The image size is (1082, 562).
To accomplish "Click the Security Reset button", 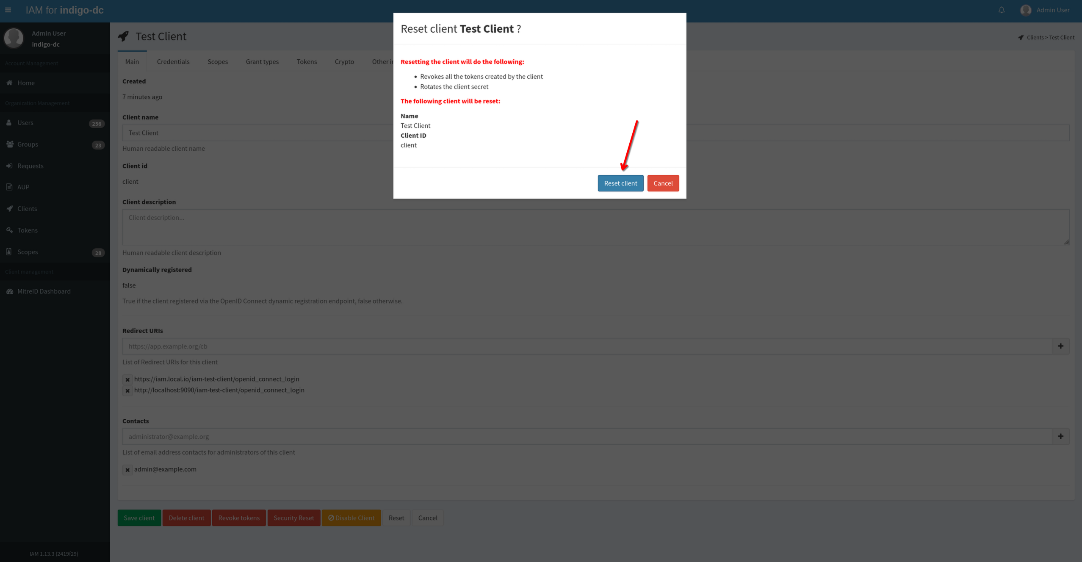I will coord(293,518).
